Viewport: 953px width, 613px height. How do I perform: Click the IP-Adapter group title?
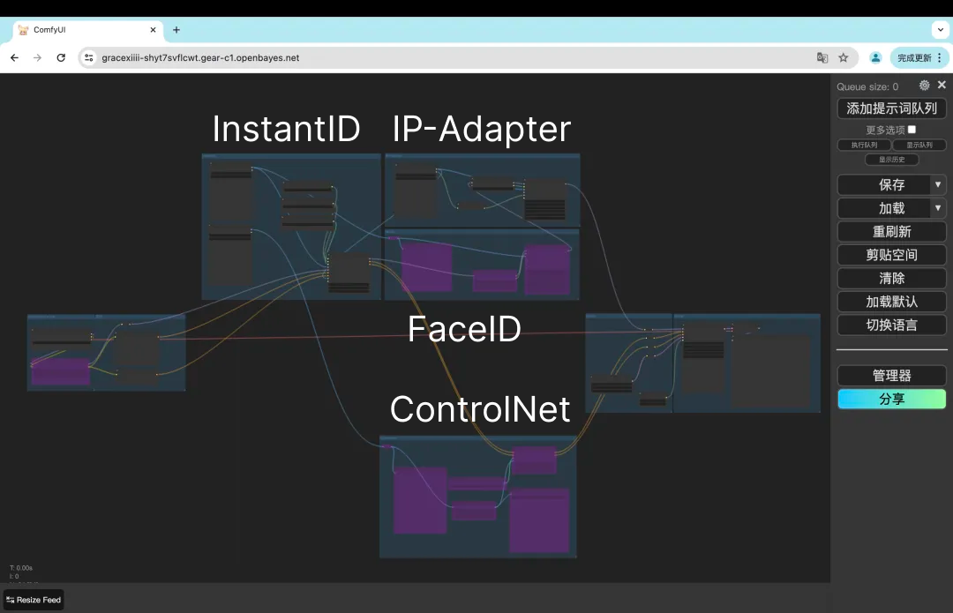(482, 129)
